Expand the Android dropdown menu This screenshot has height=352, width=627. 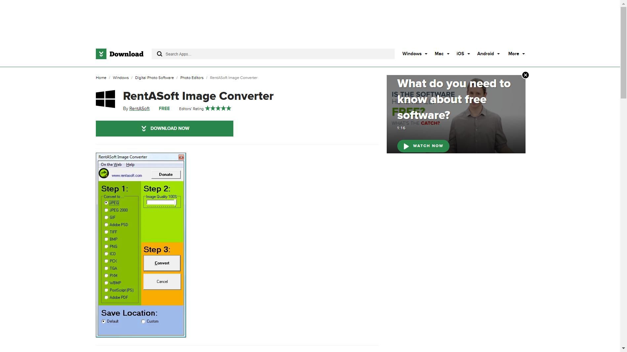click(488, 54)
